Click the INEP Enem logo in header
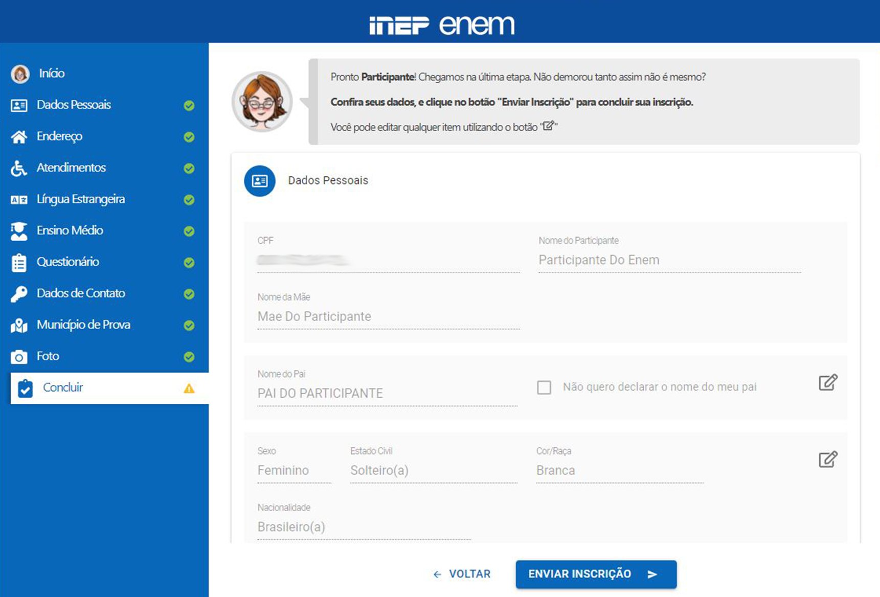The width and height of the screenshot is (880, 597). click(442, 25)
